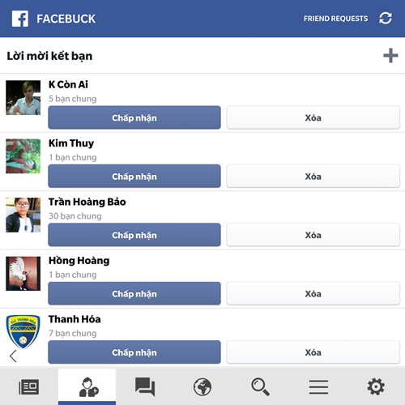Open the Trần Hoàng Bảo name link
405x405 pixels.
[87, 202]
